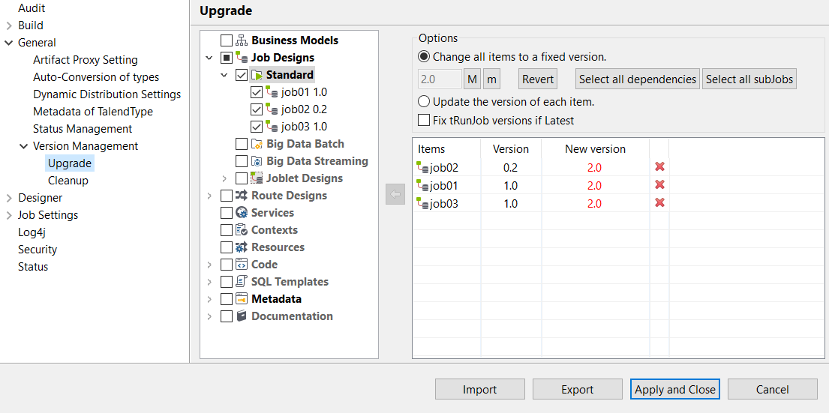Click Select all dependencies button
Screen dimensions: 829x413
638,79
